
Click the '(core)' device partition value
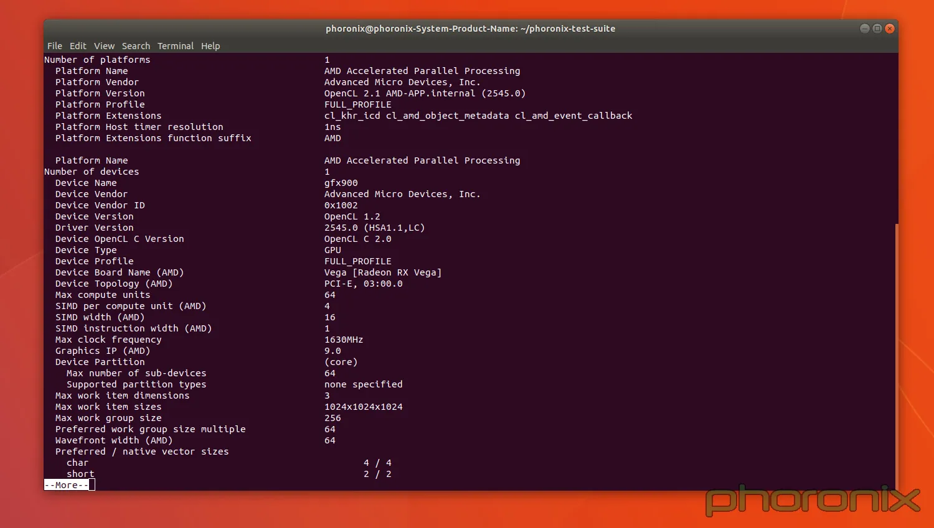click(341, 362)
